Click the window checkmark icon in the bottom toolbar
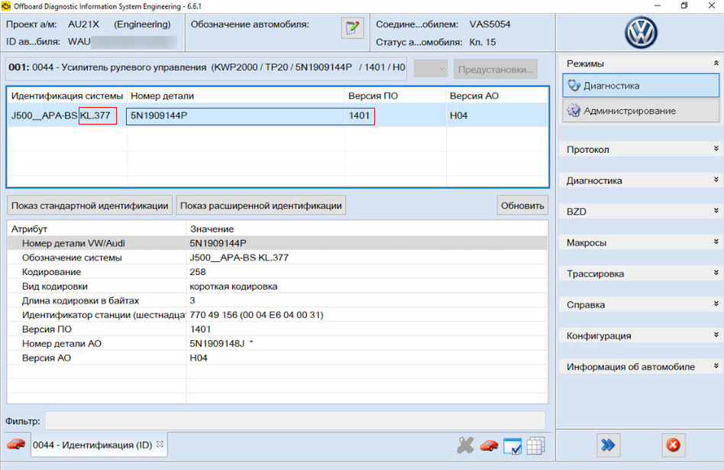 pos(512,446)
